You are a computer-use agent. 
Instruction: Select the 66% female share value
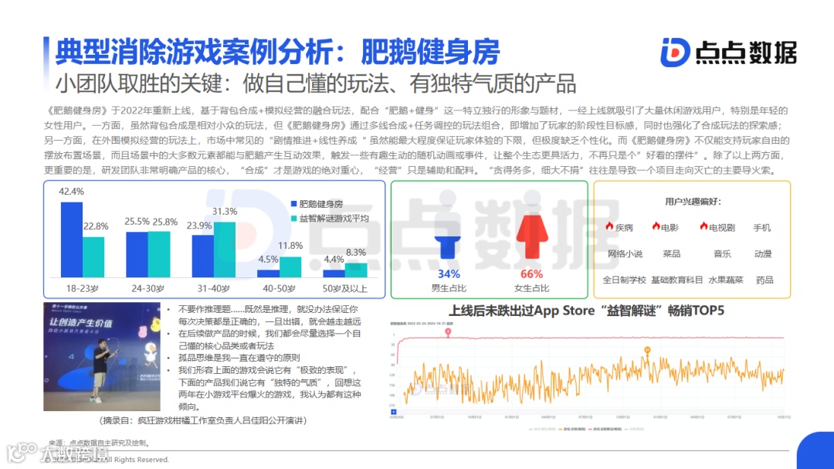(531, 274)
